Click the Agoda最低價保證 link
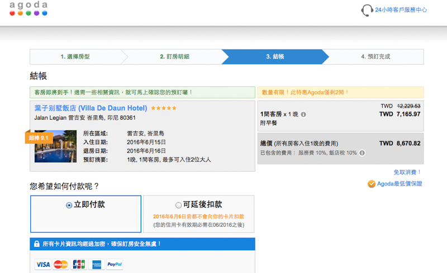The width and height of the screenshot is (447, 273). [x=400, y=184]
